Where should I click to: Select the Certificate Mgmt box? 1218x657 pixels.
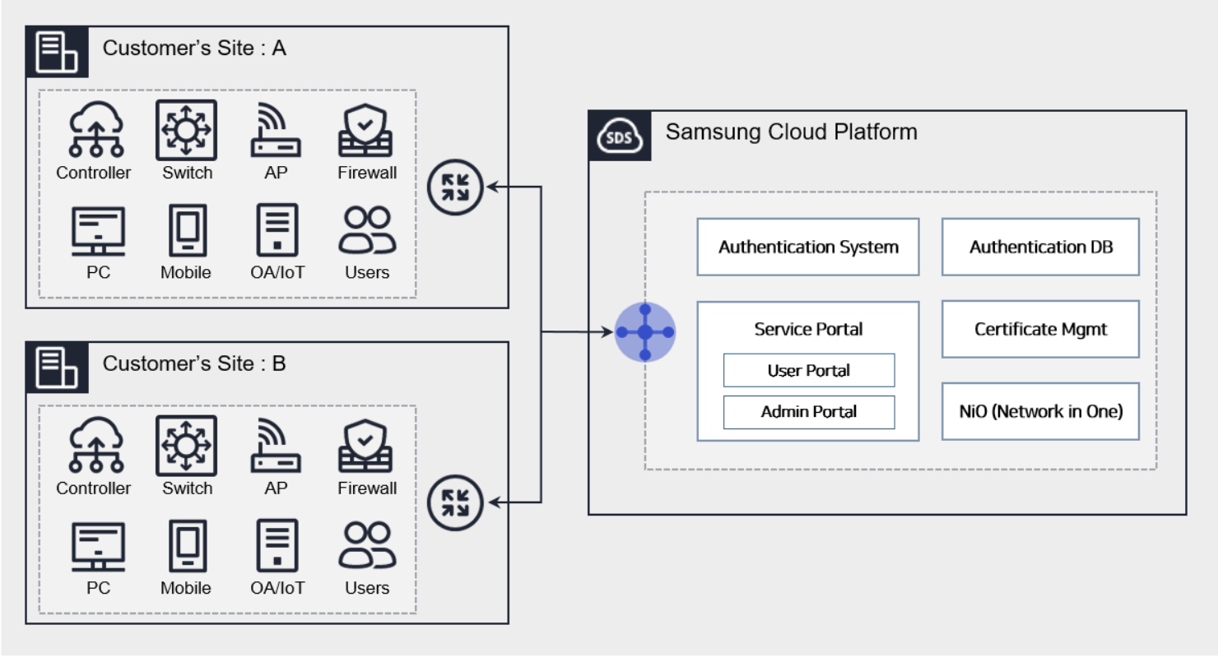tap(1040, 329)
